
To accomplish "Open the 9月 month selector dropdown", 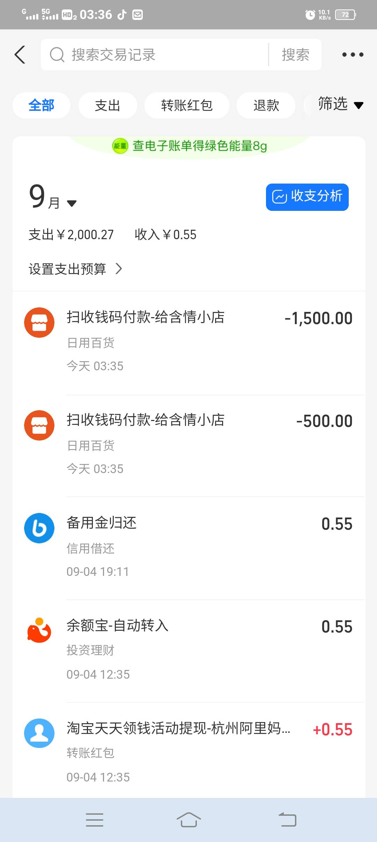I will [x=53, y=198].
